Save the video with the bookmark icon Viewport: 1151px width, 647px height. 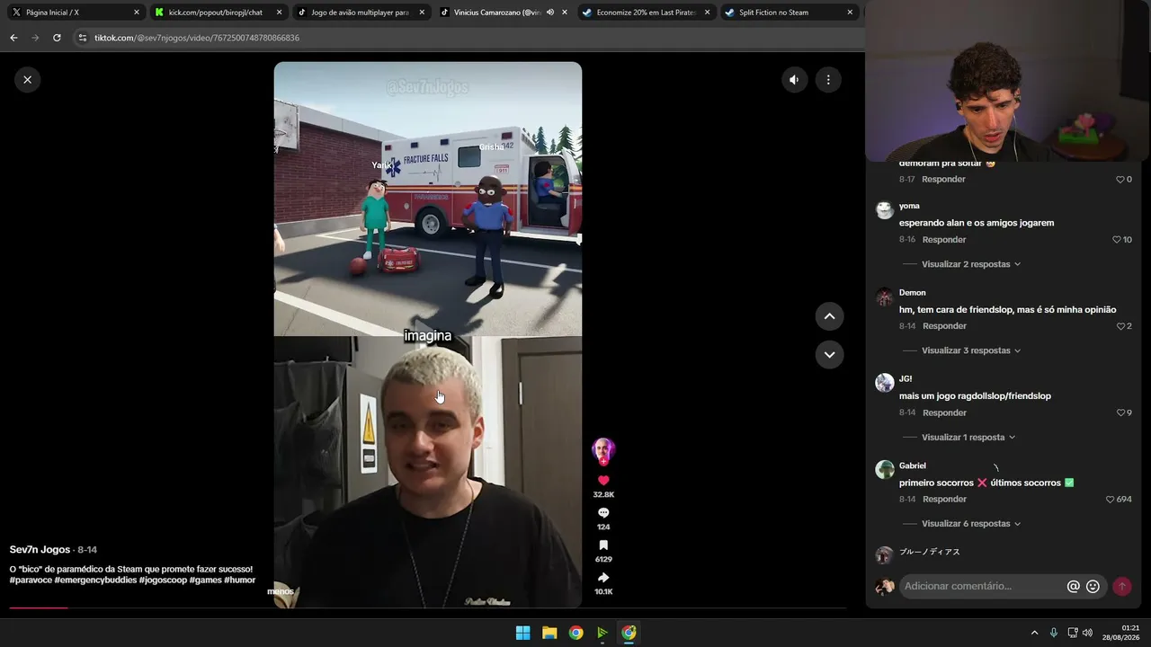click(603, 545)
